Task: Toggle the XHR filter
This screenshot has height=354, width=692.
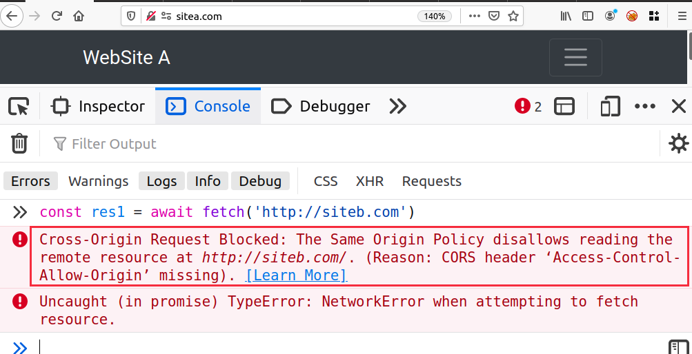Action: (370, 181)
